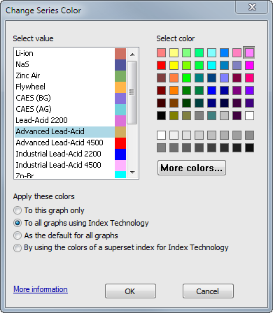Choose the bright magenta color swatch
The width and height of the screenshot is (273, 313).
coord(249,66)
